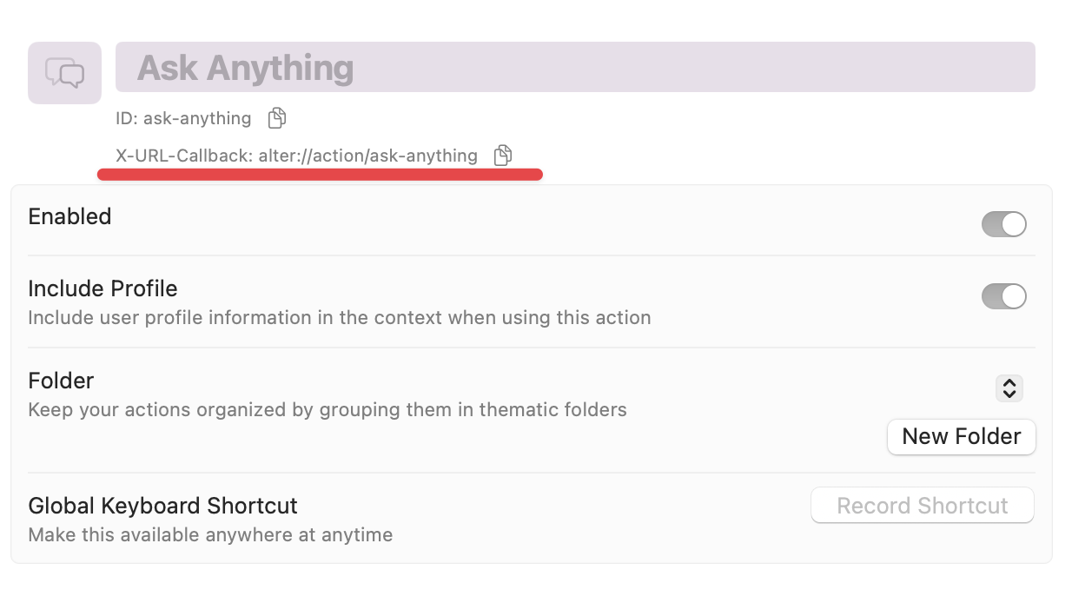This screenshot has height=603, width=1072.
Task: Click the Include Profile label
Action: [x=103, y=288]
